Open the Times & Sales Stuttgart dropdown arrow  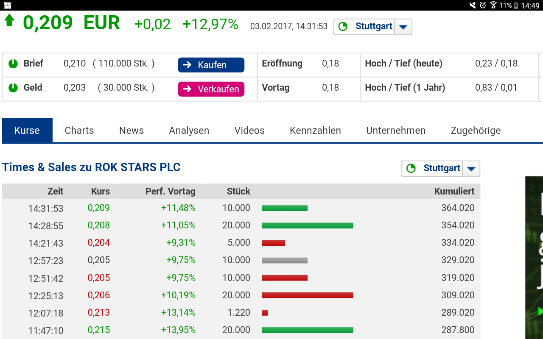coord(471,169)
